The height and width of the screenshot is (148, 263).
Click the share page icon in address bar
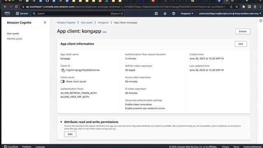(x=231, y=7)
